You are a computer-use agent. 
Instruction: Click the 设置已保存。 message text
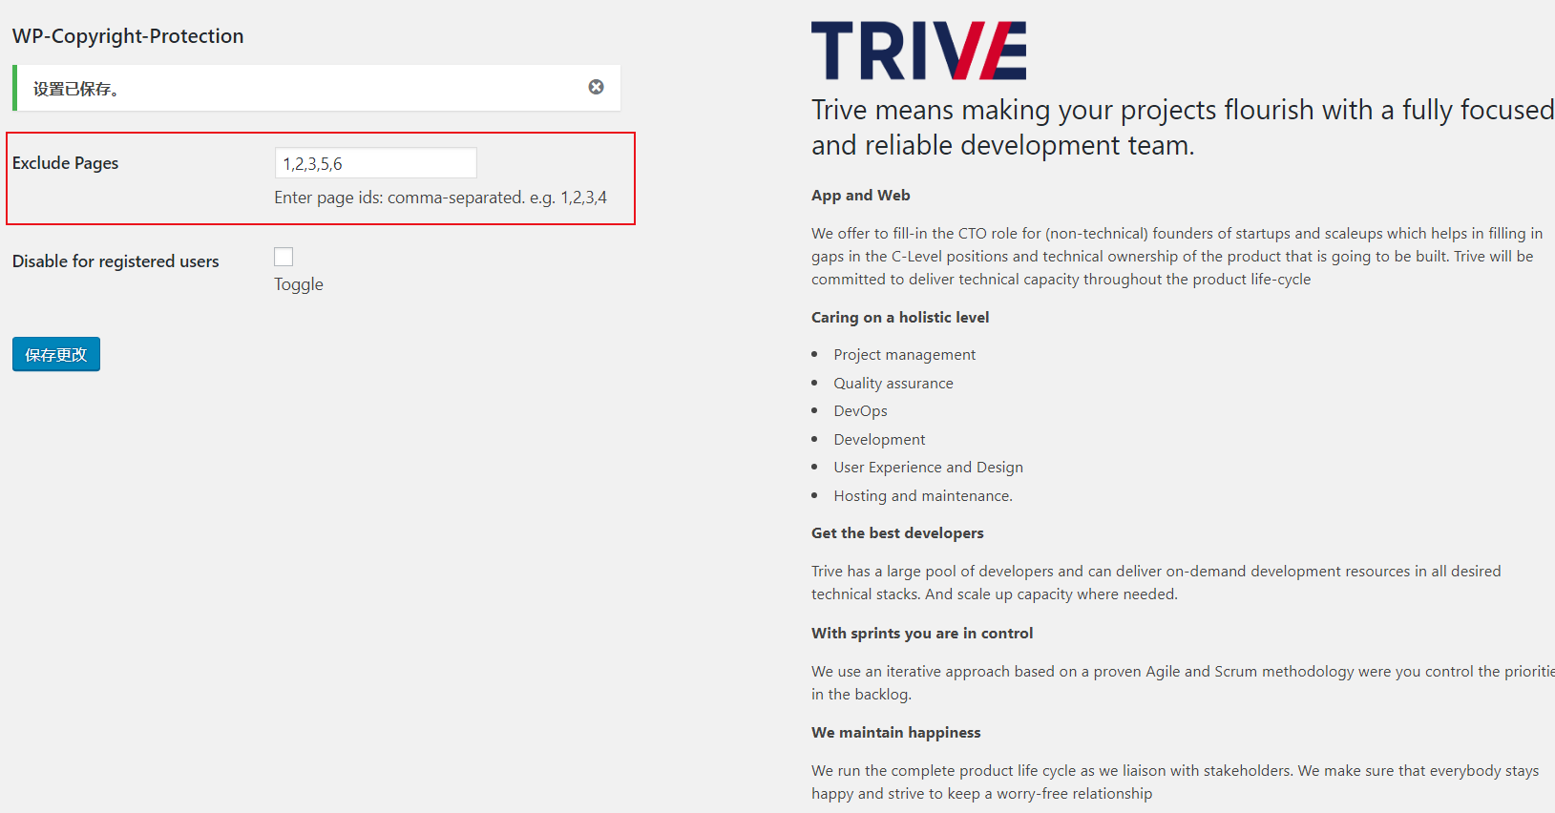[x=76, y=89]
